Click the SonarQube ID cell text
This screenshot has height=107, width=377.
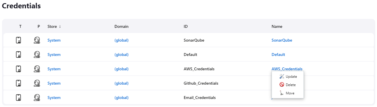click(x=194, y=40)
